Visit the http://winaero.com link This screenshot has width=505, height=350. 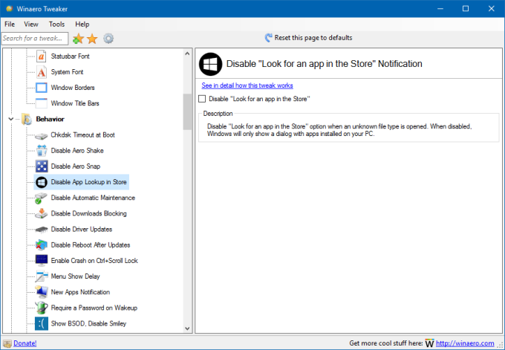click(x=464, y=343)
